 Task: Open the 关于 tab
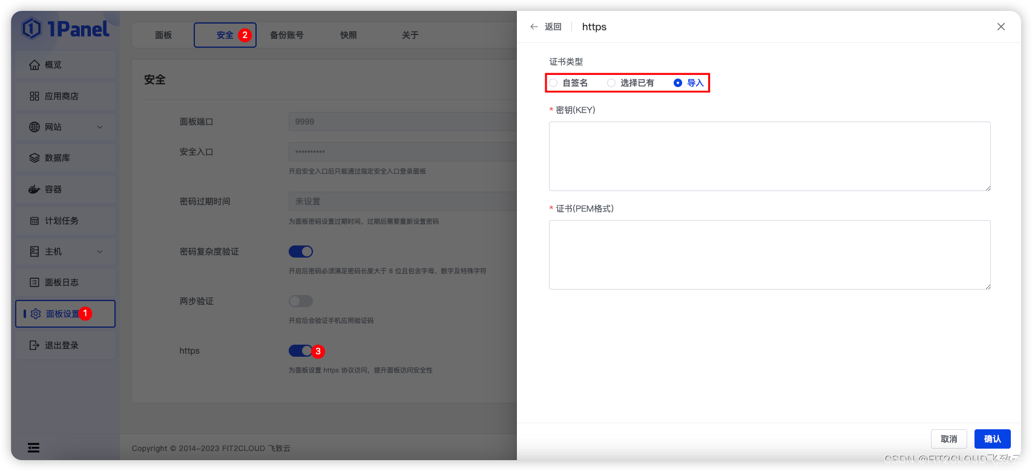(410, 35)
